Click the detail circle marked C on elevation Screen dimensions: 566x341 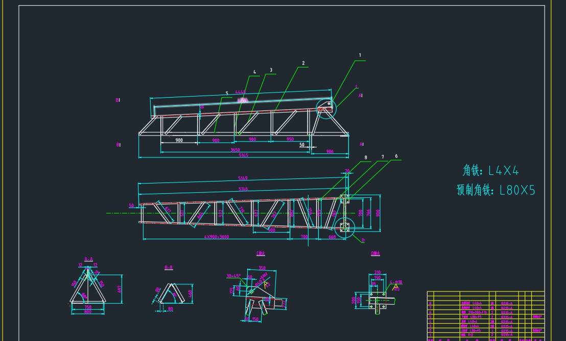click(x=326, y=108)
